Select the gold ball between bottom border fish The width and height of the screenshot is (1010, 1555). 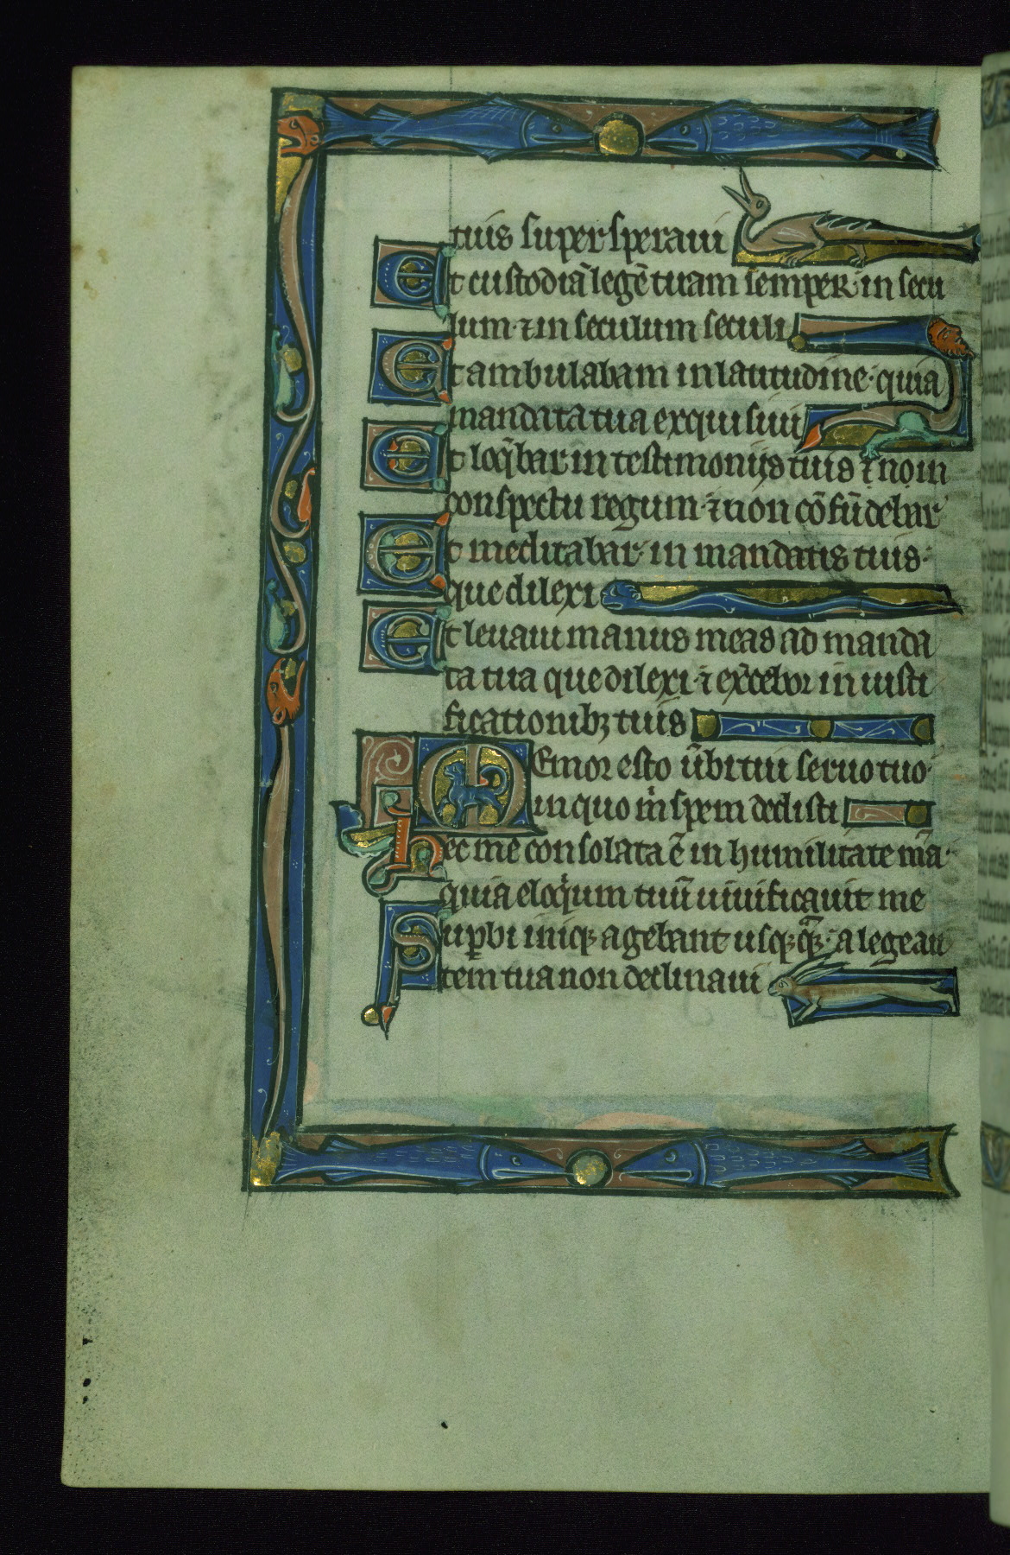pos(593,1168)
